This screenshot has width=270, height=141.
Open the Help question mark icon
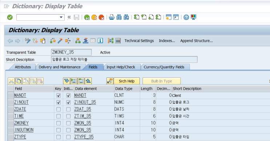(186, 17)
